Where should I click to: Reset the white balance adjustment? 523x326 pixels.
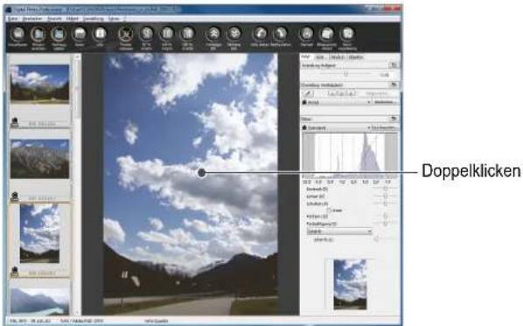394,85
